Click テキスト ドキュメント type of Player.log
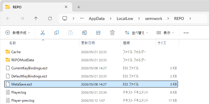Viewport: 209px width, 104px height. 136,92
